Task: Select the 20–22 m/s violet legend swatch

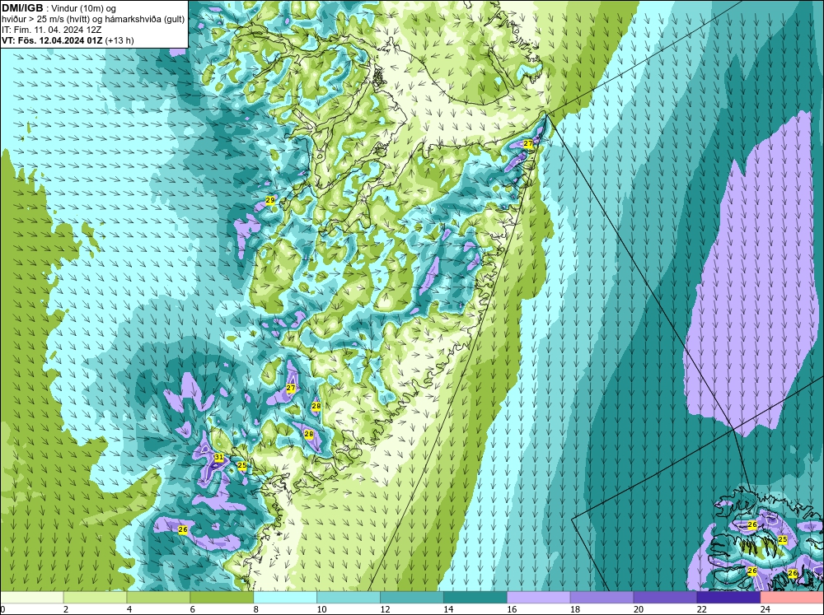Action: (x=665, y=598)
